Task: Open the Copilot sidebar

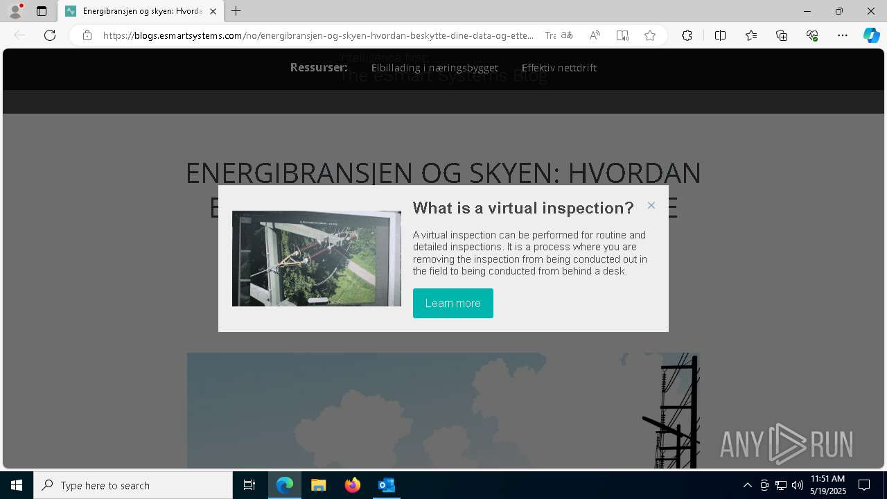Action: 871,35
